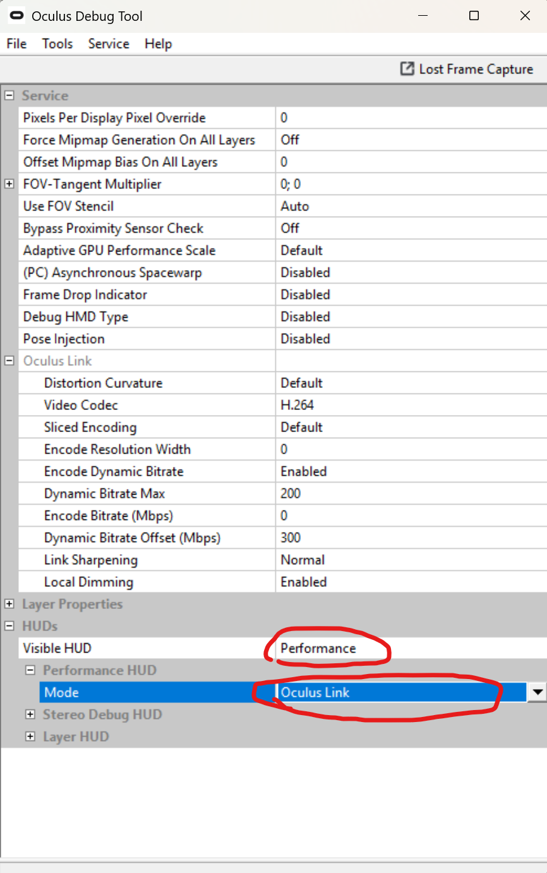
Task: Select Video Codec H.264 value
Action: click(411, 405)
